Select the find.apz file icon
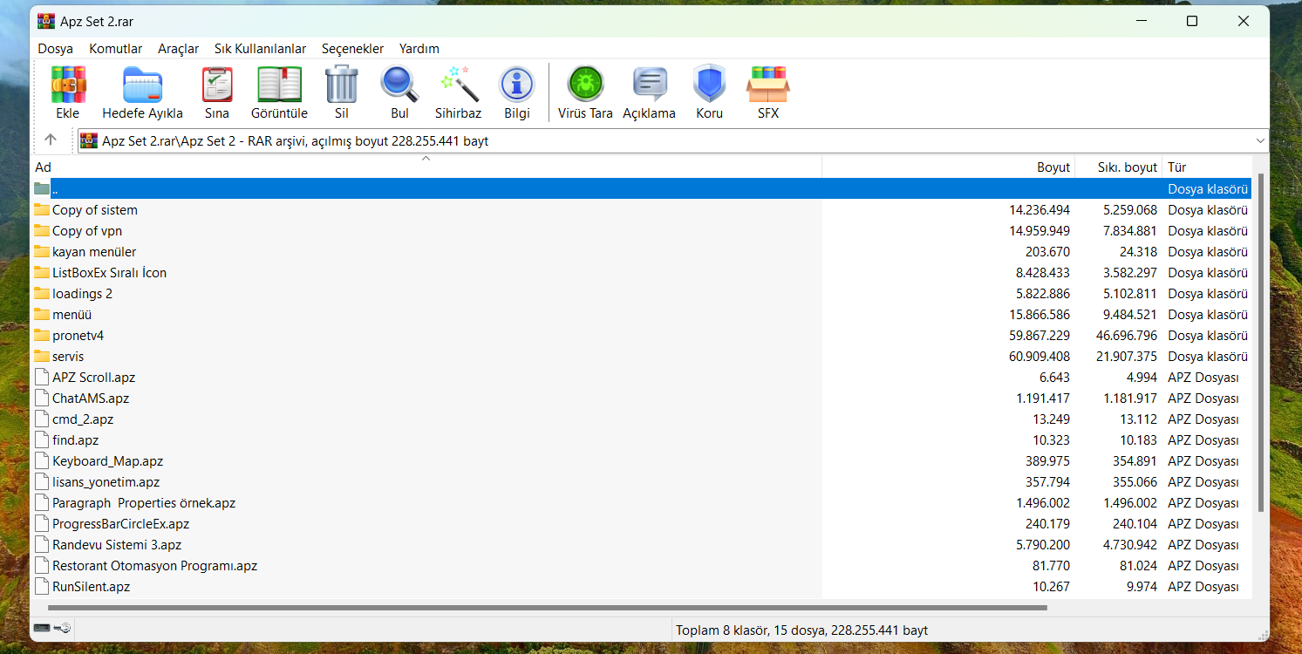The height and width of the screenshot is (654, 1302). pos(42,439)
